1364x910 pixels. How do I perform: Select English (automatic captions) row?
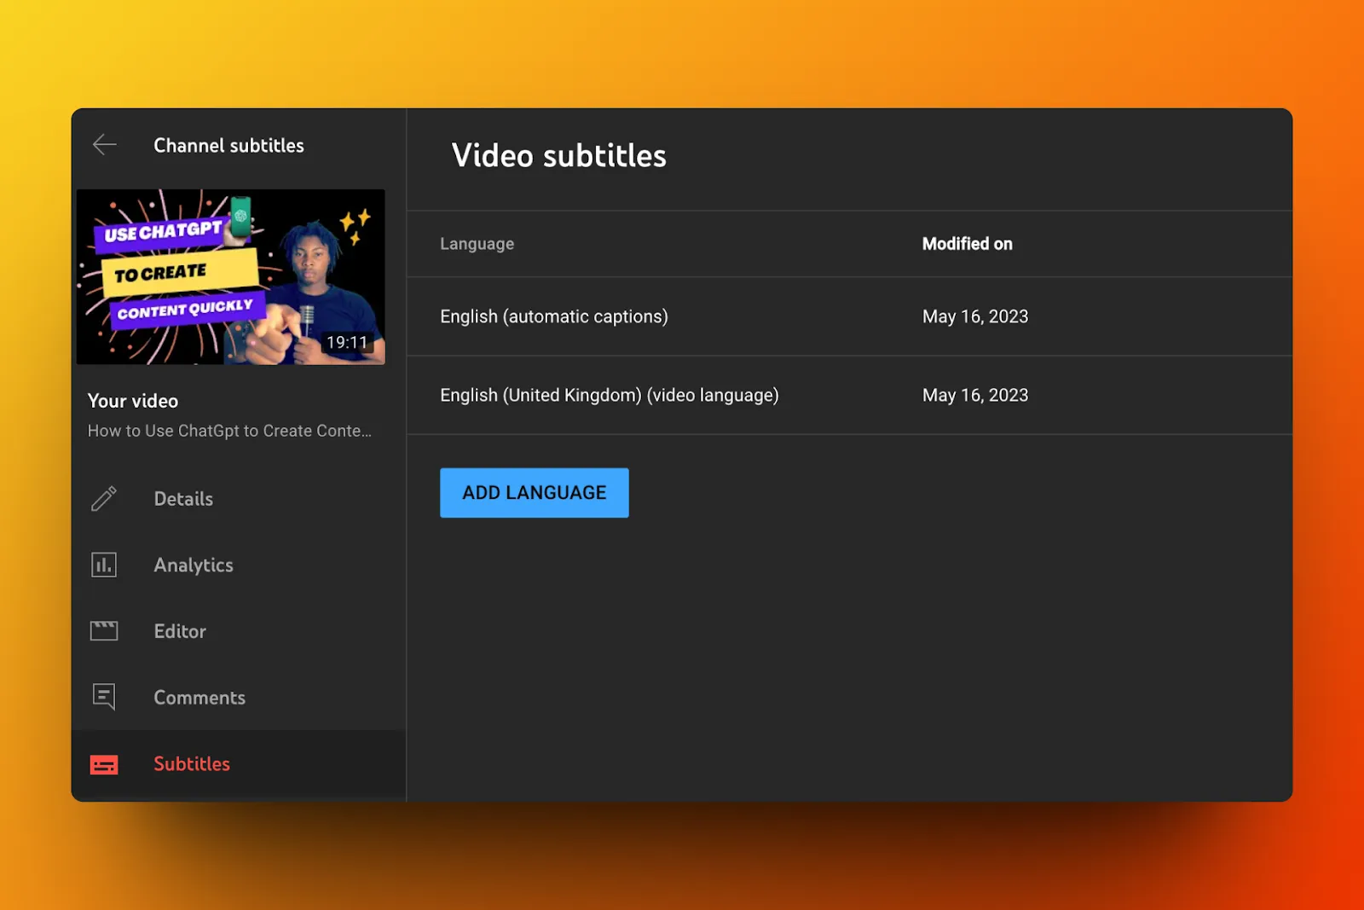tap(849, 316)
